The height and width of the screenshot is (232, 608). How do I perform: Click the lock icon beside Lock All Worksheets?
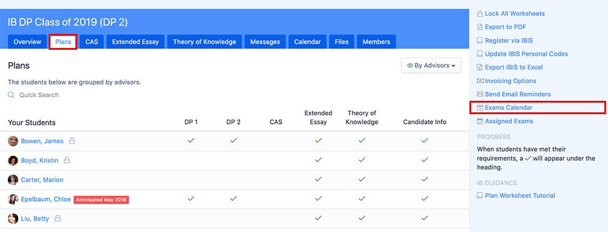coord(480,13)
